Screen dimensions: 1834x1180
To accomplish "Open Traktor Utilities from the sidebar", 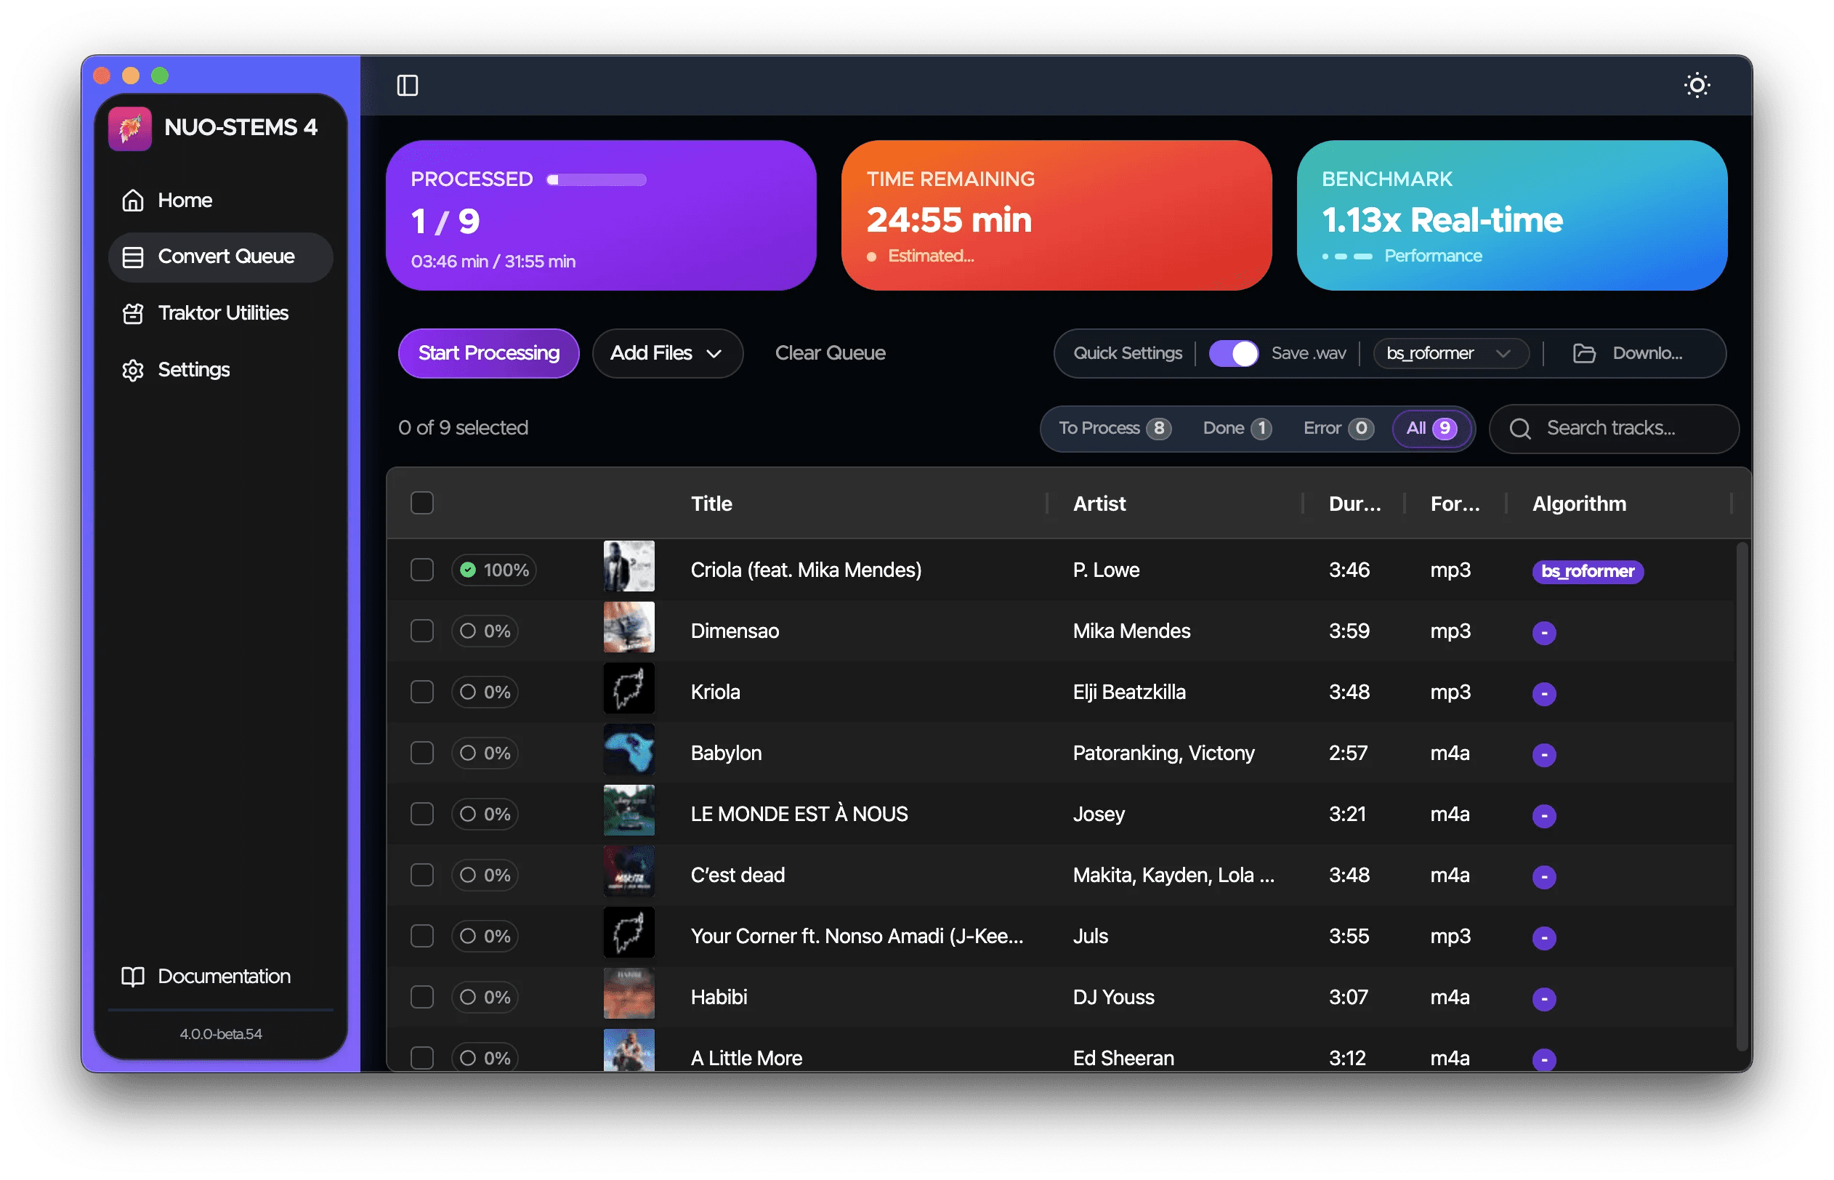I will click(x=222, y=312).
